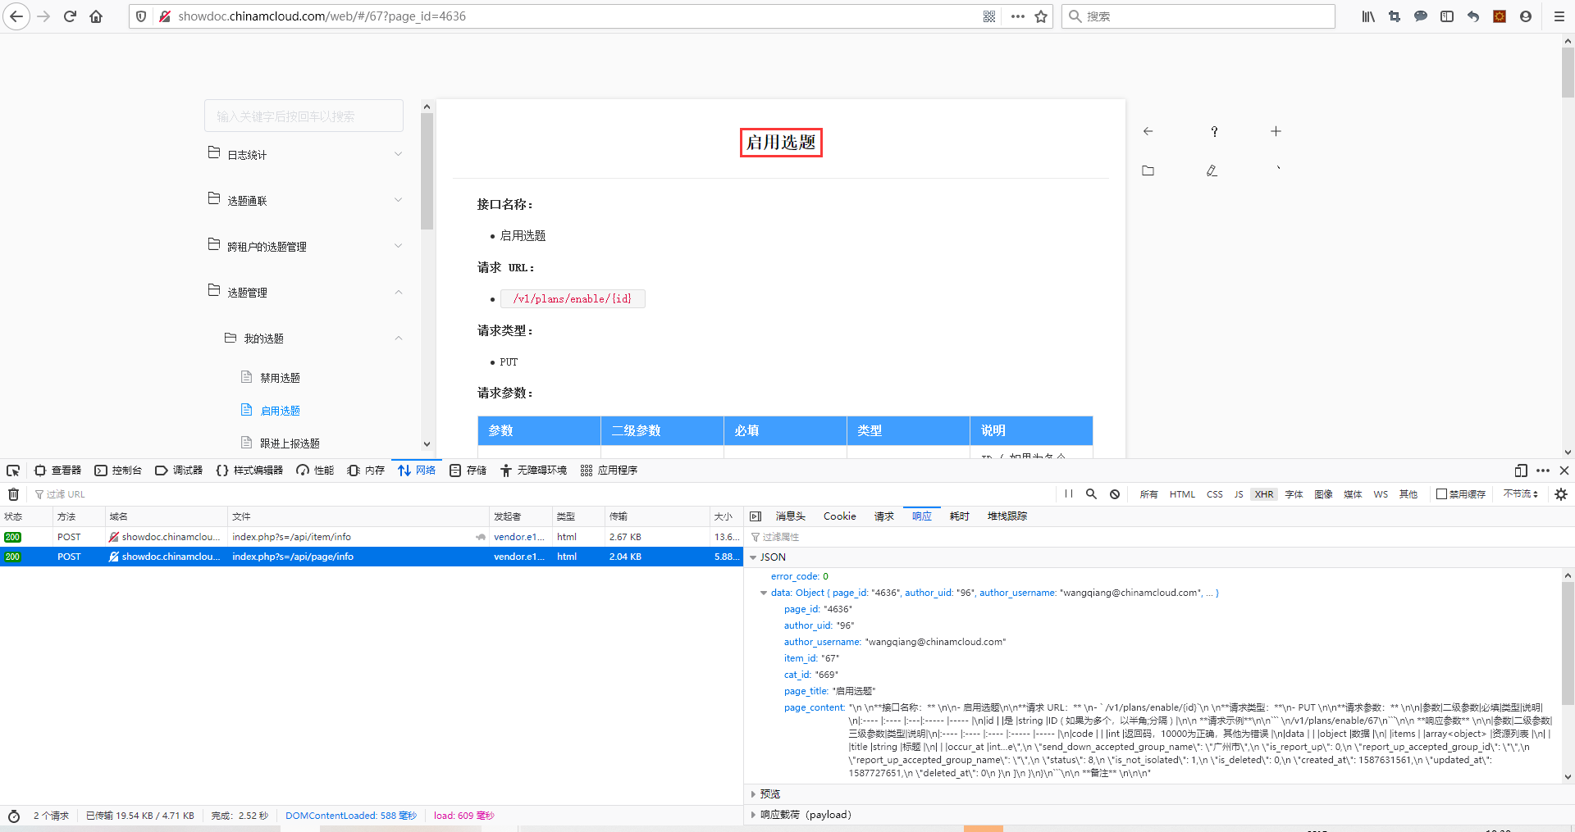Open the 消息头 tab in request details
This screenshot has width=1575, height=832.
[790, 516]
